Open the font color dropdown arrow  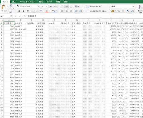pos(50,11)
